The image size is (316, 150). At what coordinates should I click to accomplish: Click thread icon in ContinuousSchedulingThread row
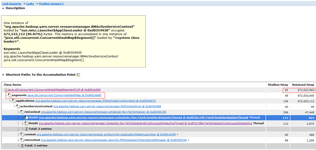click(26, 123)
